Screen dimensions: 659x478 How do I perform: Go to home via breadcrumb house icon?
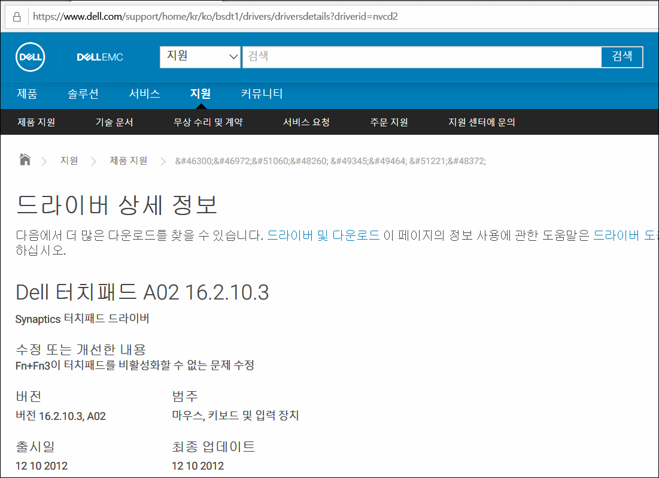(x=25, y=160)
